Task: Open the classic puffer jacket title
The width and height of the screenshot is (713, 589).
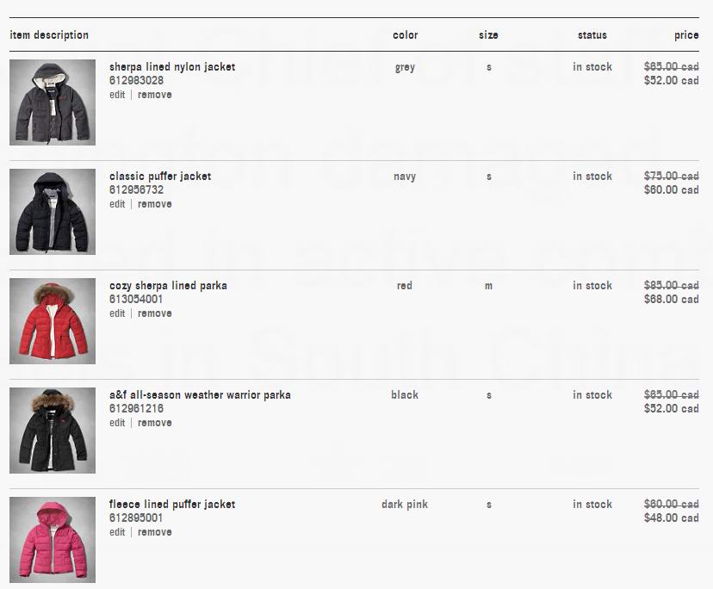Action: [x=160, y=176]
